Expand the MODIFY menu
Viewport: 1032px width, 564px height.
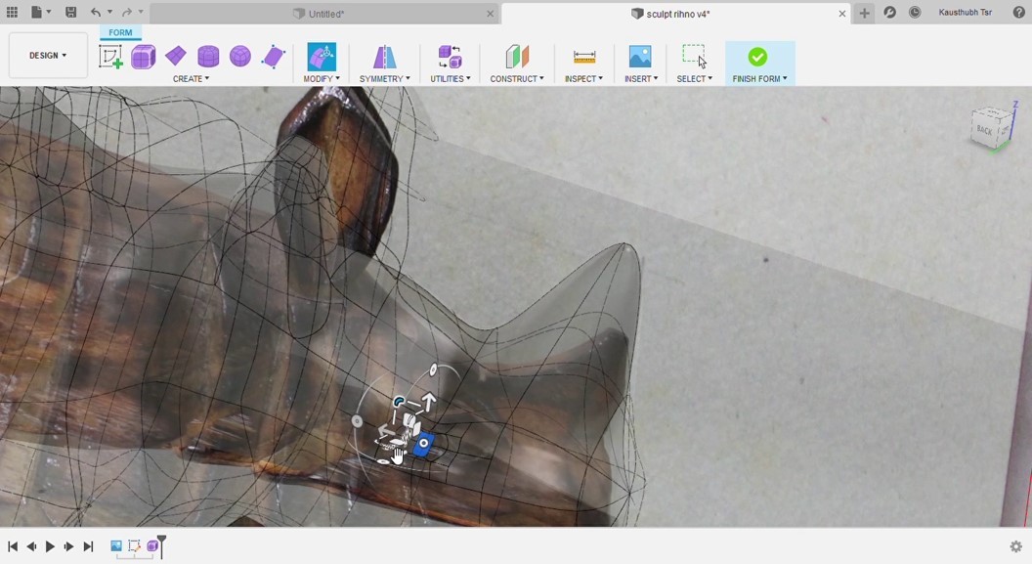322,78
